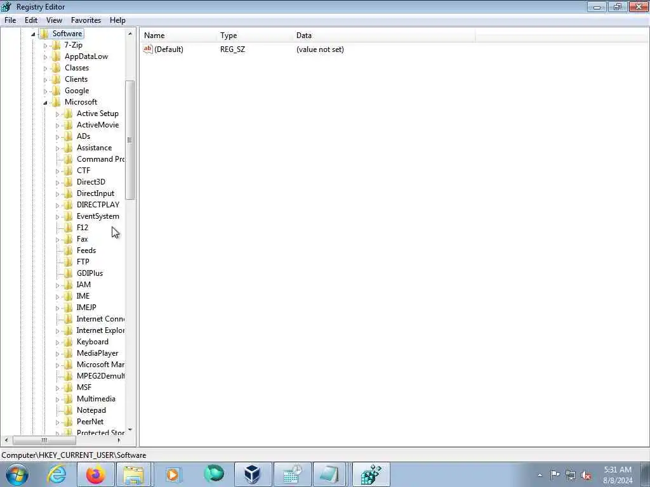Open the Help menu
650x487 pixels.
click(117, 20)
